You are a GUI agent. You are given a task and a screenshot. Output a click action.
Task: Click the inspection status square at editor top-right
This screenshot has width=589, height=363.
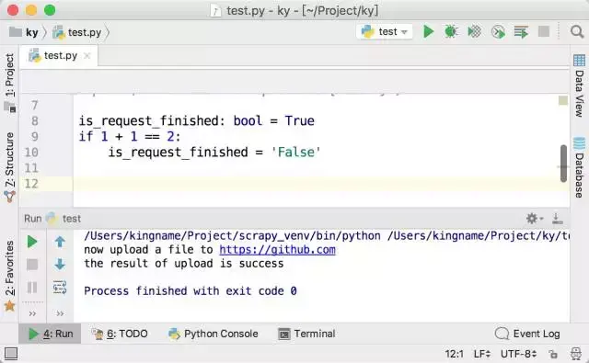pyautogui.click(x=562, y=100)
